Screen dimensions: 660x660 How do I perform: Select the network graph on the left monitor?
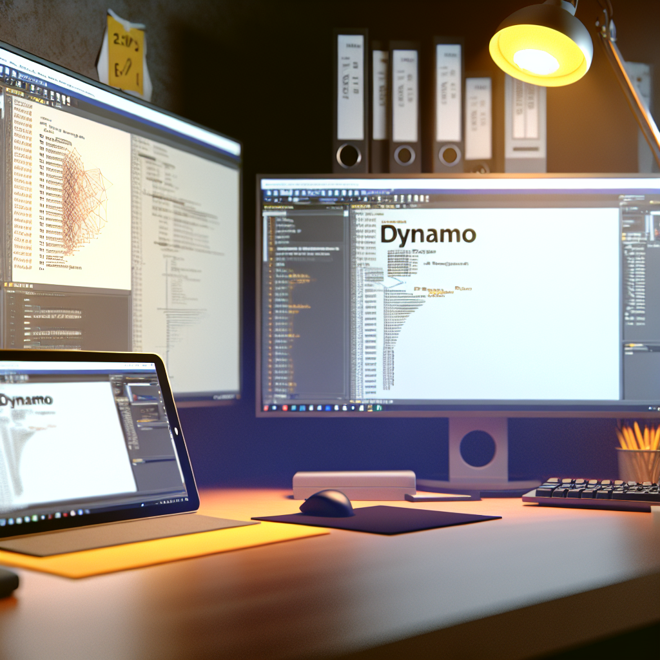87,201
